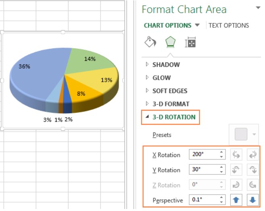Click the 1% data label
This screenshot has width=265, height=211.
pyautogui.click(x=58, y=120)
